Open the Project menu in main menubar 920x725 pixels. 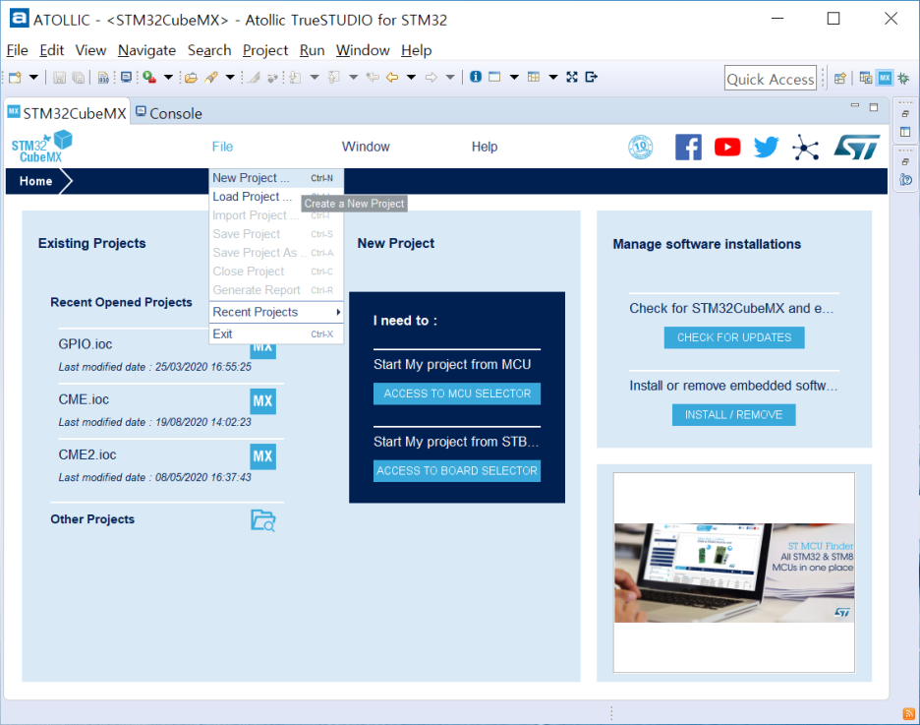(x=265, y=50)
